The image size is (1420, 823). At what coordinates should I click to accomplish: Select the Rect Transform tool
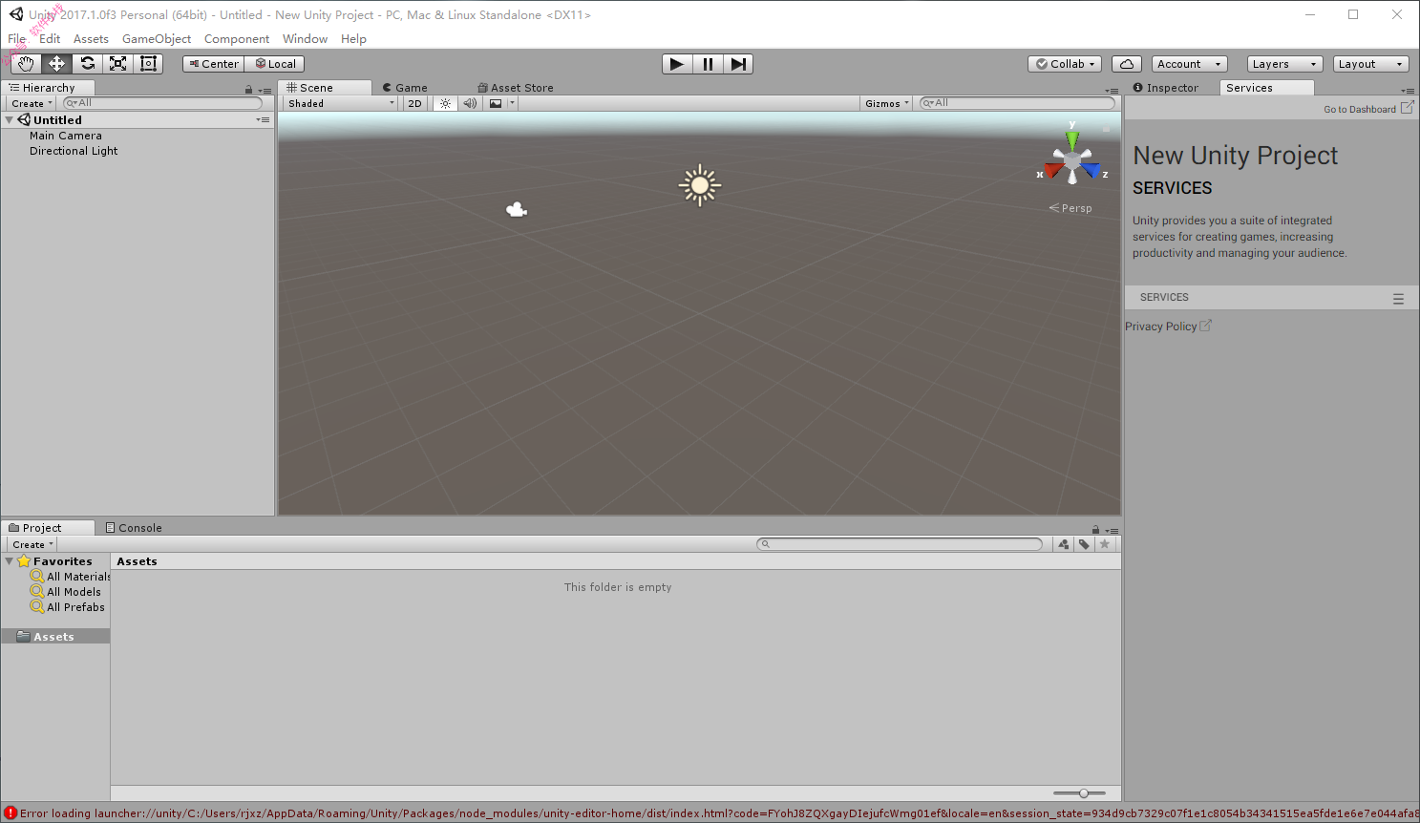pyautogui.click(x=148, y=64)
